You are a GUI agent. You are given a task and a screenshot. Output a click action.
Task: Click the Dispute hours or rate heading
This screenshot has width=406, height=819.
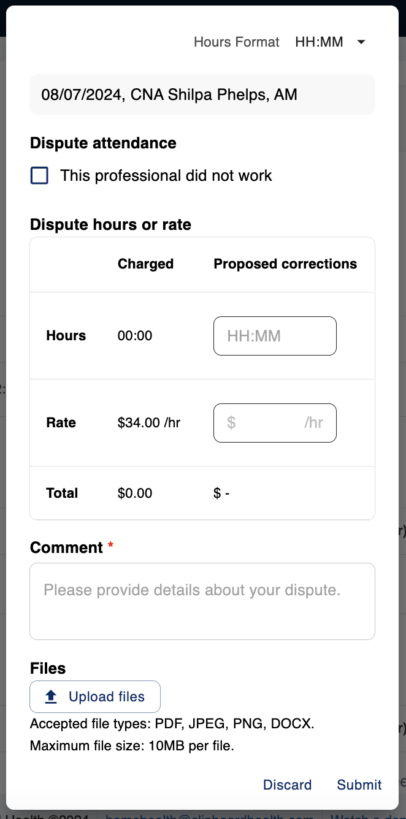pos(110,225)
